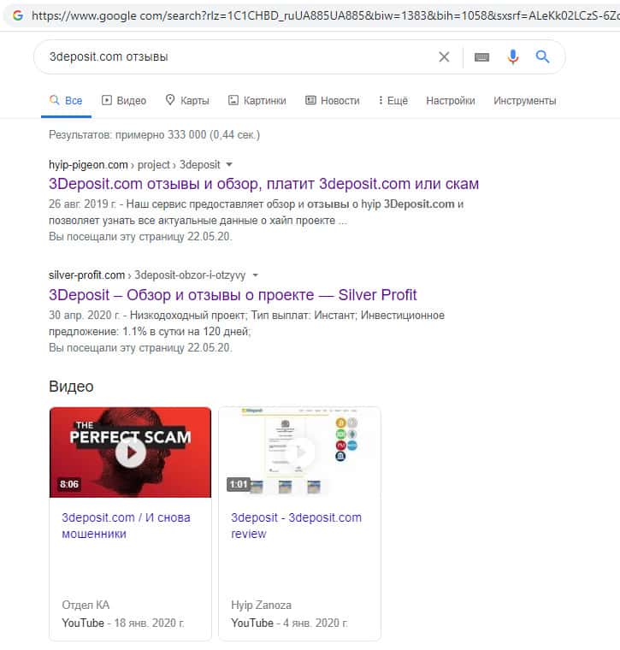Click the Google logo in address bar
This screenshot has width=620, height=650.
coord(18,15)
